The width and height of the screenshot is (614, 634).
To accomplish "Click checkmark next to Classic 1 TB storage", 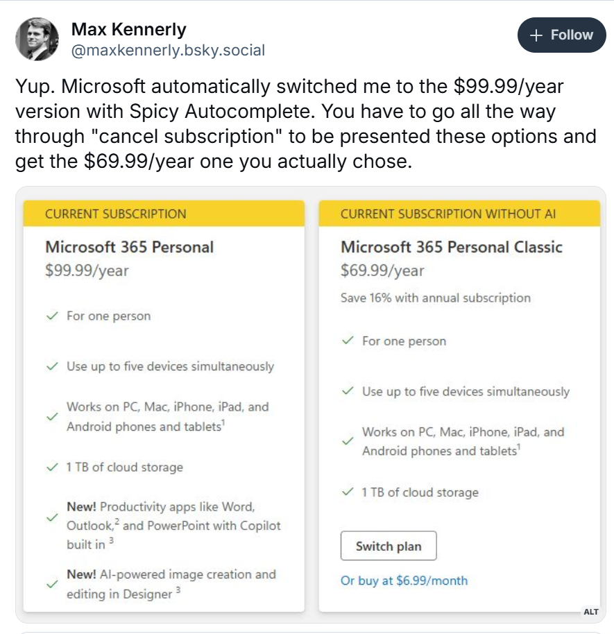I will [348, 492].
